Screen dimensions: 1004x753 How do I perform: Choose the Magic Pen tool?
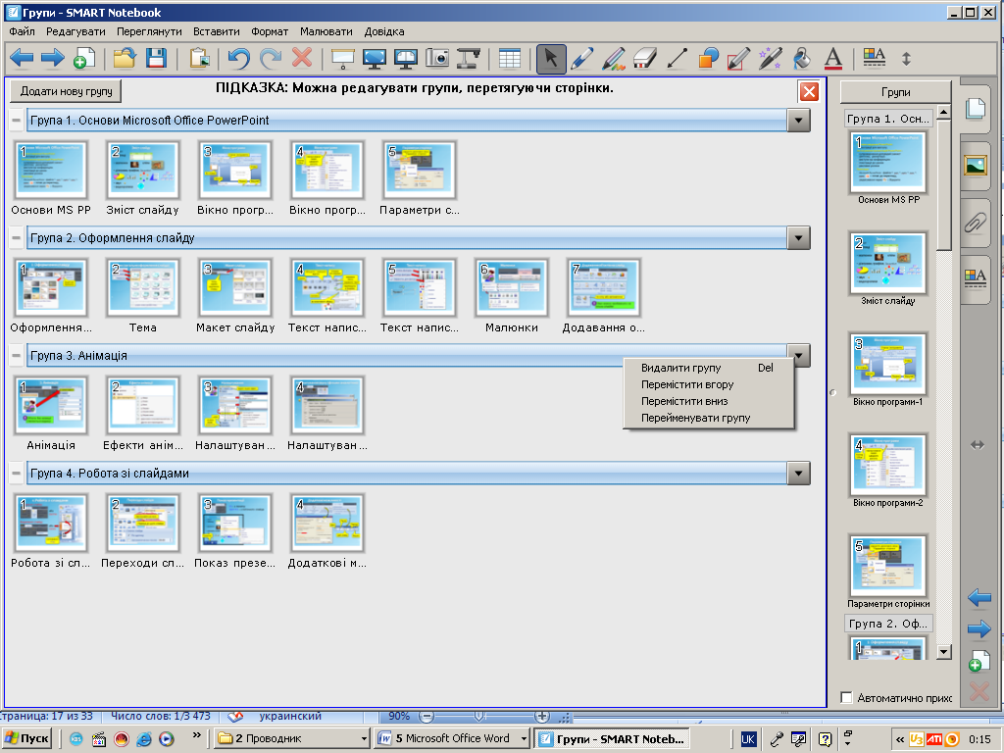[x=771, y=59]
